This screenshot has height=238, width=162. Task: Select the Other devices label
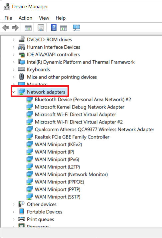(x=42, y=204)
